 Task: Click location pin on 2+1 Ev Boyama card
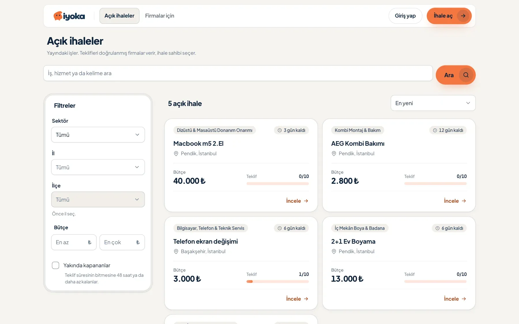[334, 251]
